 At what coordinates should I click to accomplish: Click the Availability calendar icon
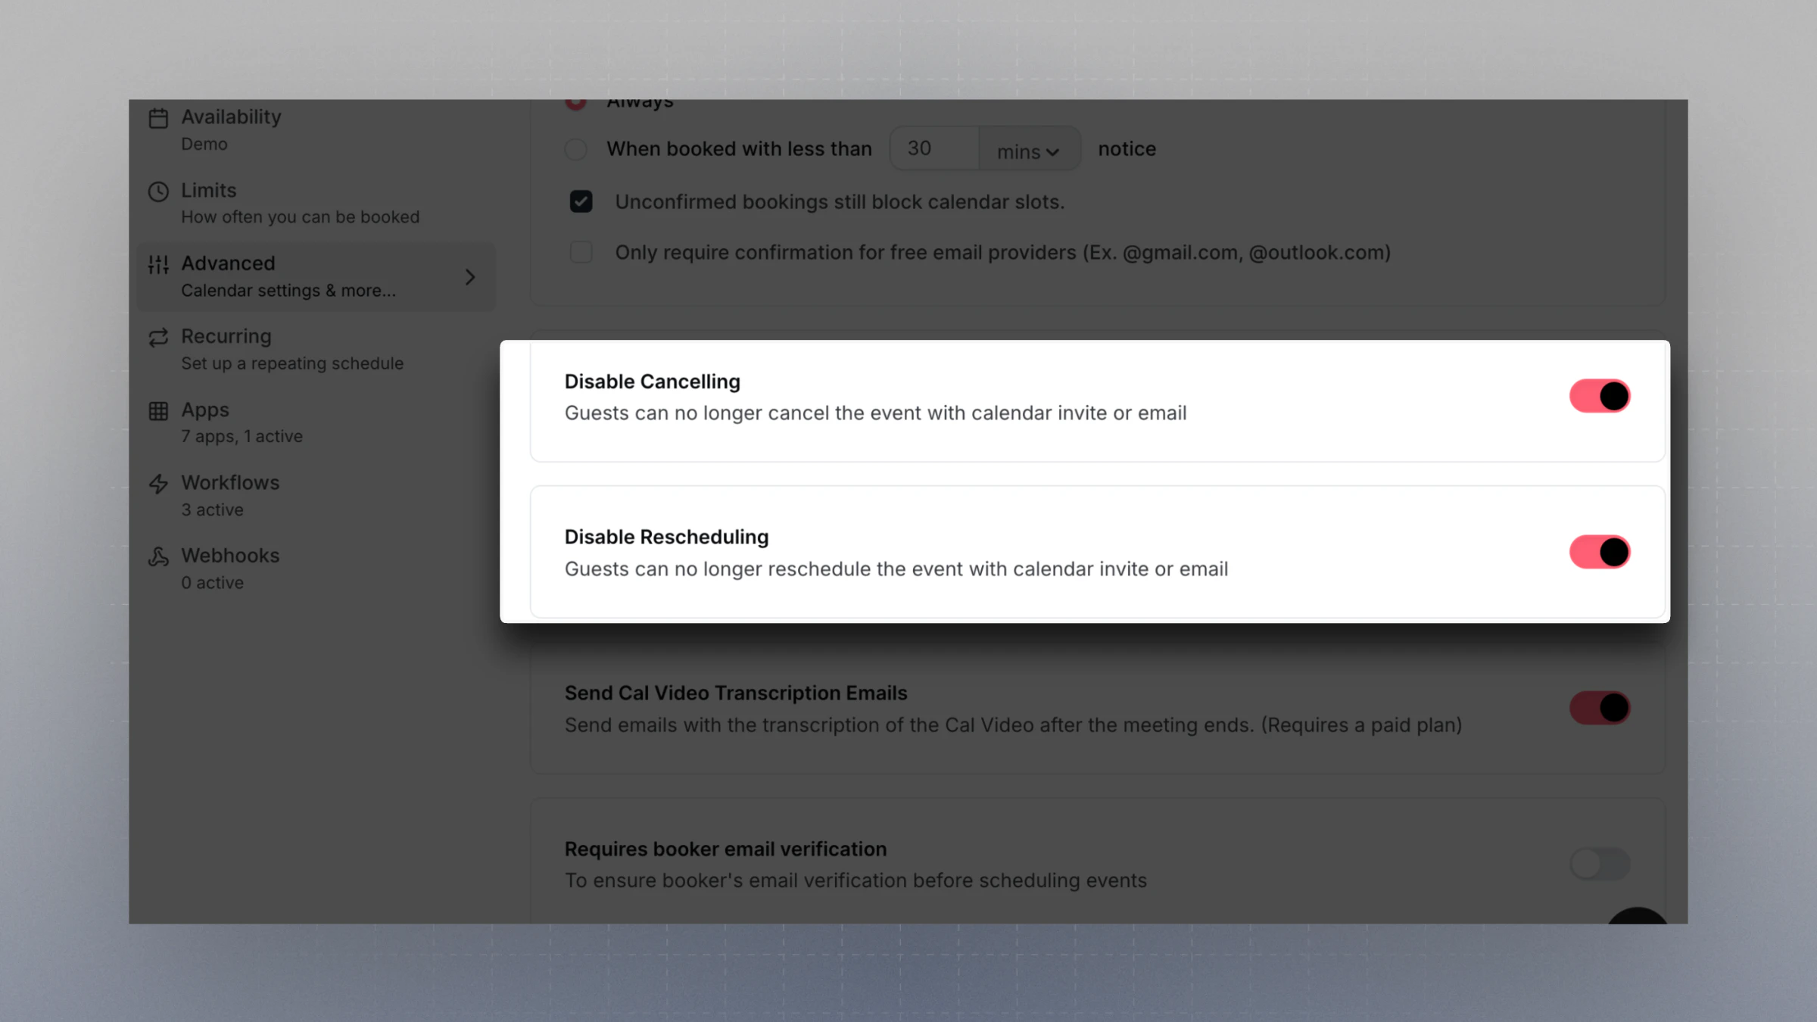158,119
